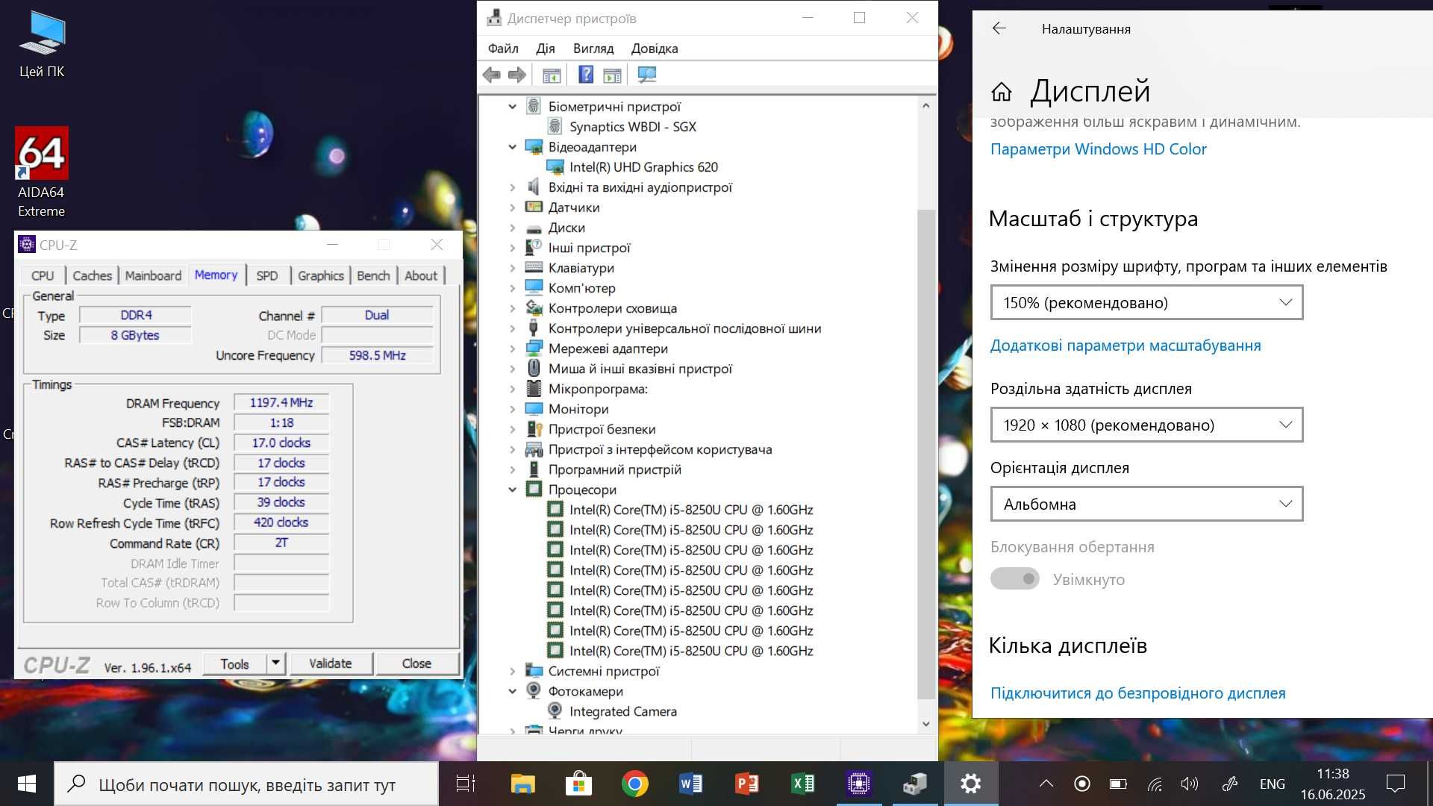Switch to the Bench tab in CPU-Z
Screen dimensions: 1433x806
coord(373,276)
